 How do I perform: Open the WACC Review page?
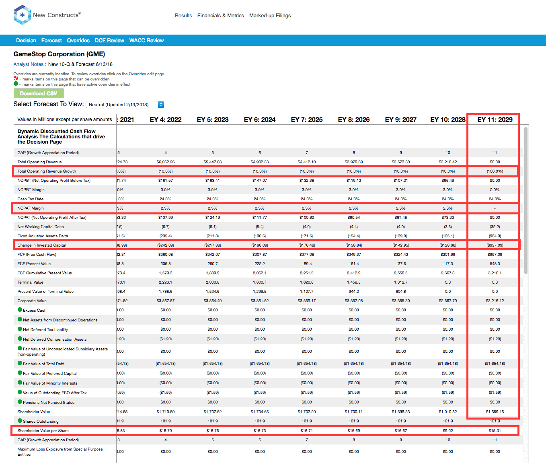tap(146, 41)
